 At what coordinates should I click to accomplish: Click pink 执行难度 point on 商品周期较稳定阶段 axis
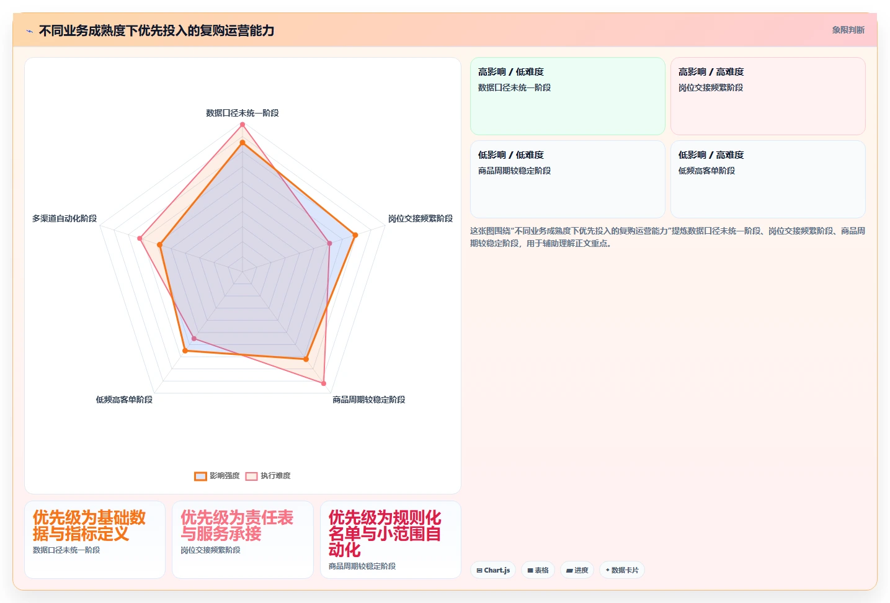[324, 383]
